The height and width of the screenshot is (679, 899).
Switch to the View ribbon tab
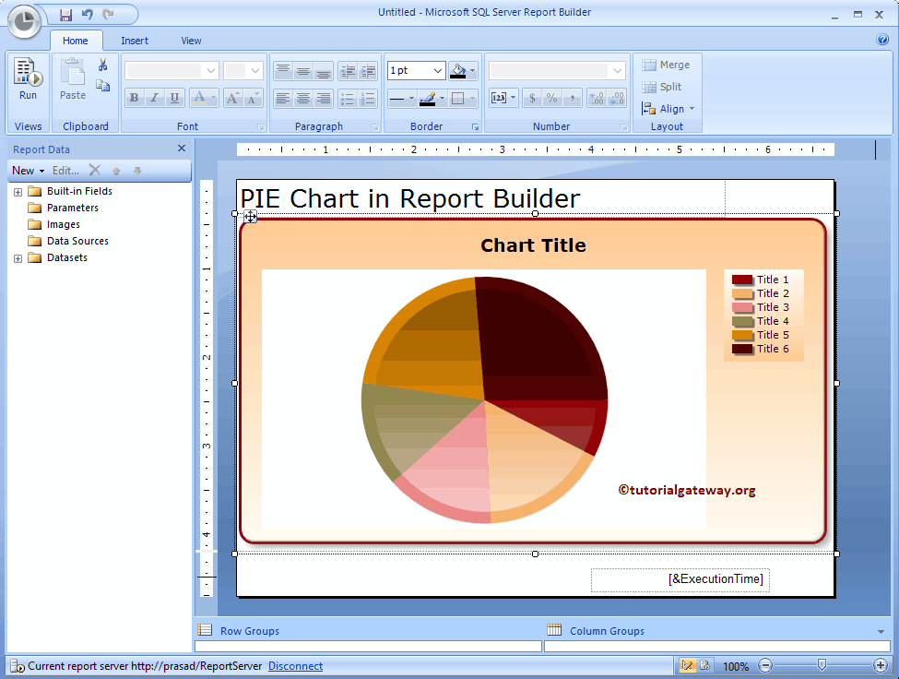click(x=191, y=41)
